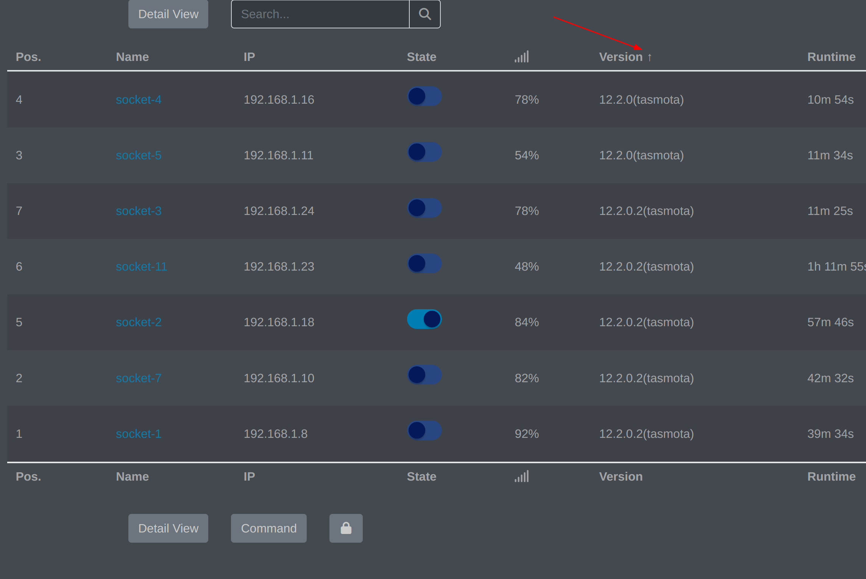Screen dimensions: 866x579
Task: Click the State column header
Action: 421,56
